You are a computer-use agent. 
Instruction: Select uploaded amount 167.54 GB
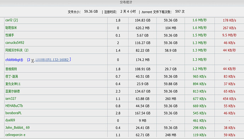pyautogui.click(x=143, y=113)
